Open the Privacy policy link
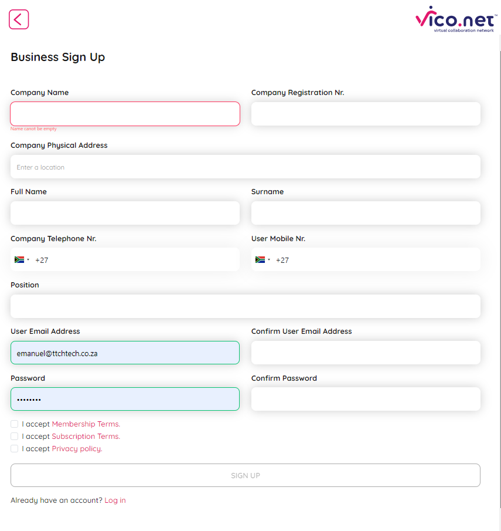Image resolution: width=501 pixels, height=531 pixels. 77,448
